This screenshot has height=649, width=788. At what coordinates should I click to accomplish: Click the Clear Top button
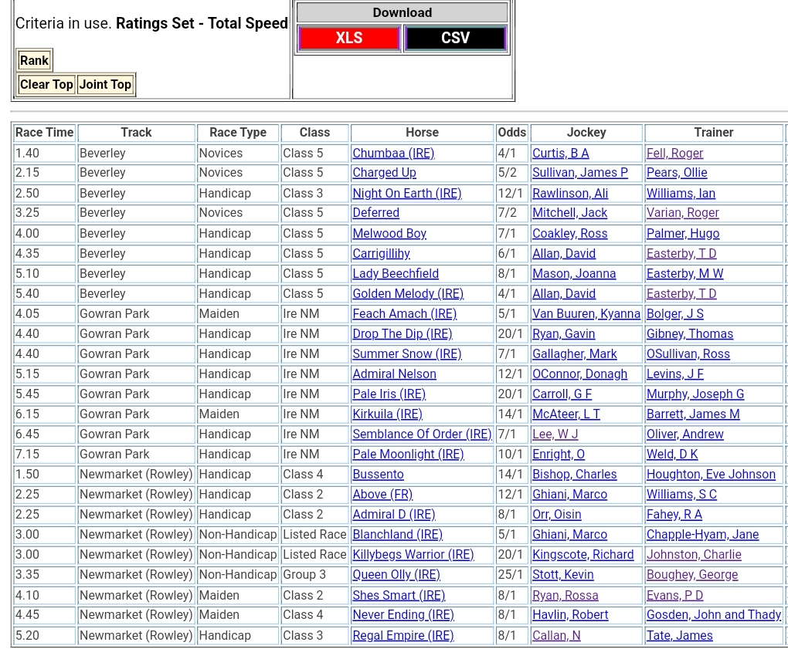click(46, 85)
